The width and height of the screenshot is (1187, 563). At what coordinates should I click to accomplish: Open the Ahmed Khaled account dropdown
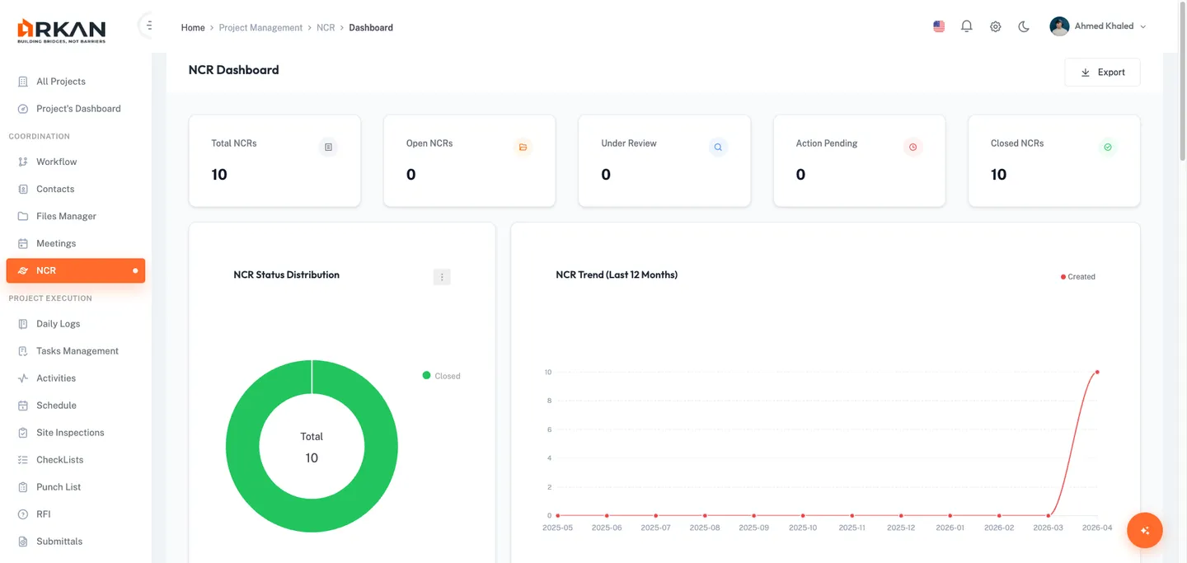1098,26
